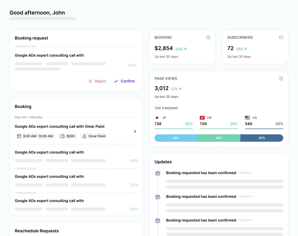Click the dollar icon on the PAGE VIEWS card

pyautogui.click(x=281, y=78)
